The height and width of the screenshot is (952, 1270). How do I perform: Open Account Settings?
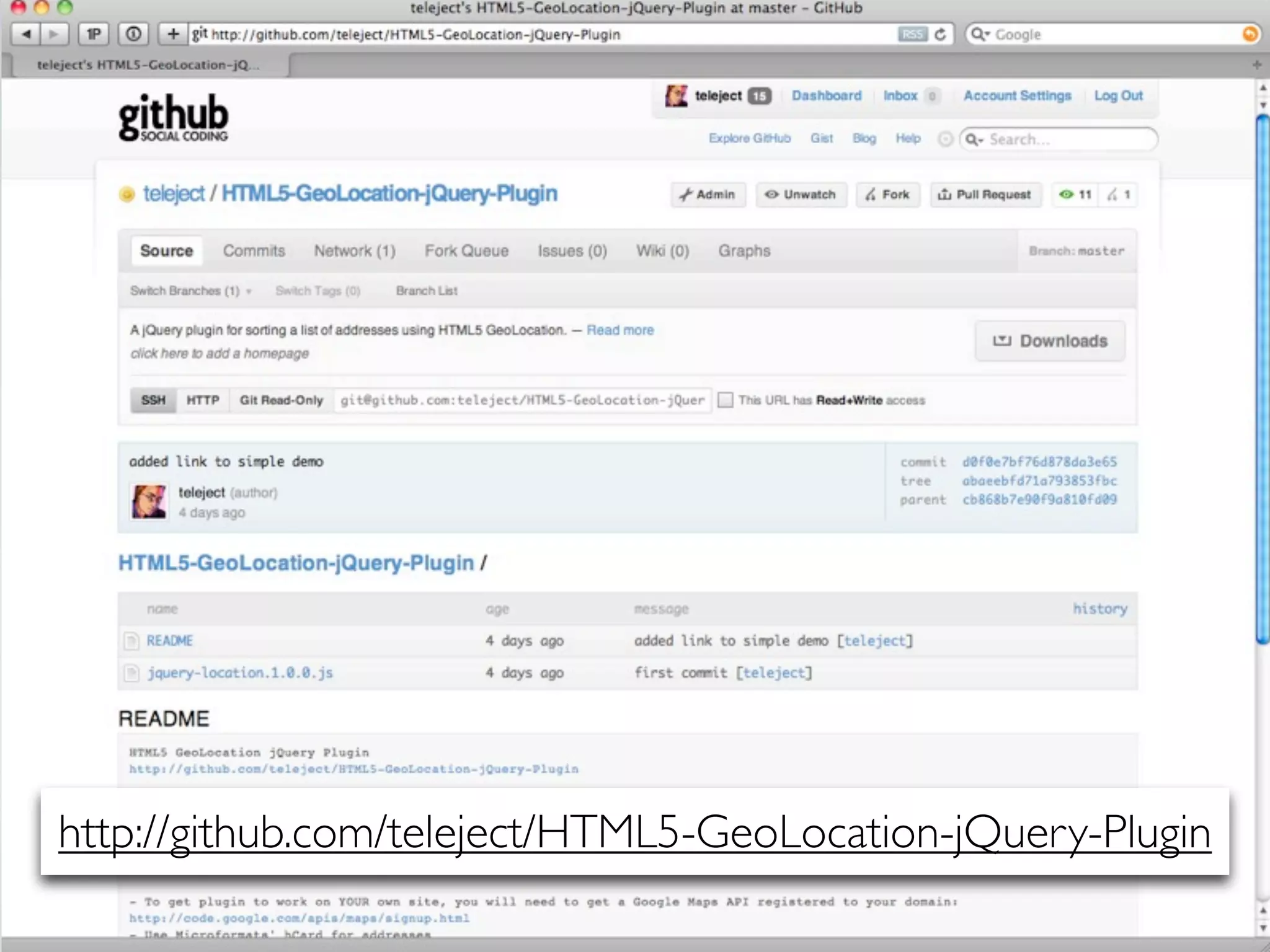1017,95
